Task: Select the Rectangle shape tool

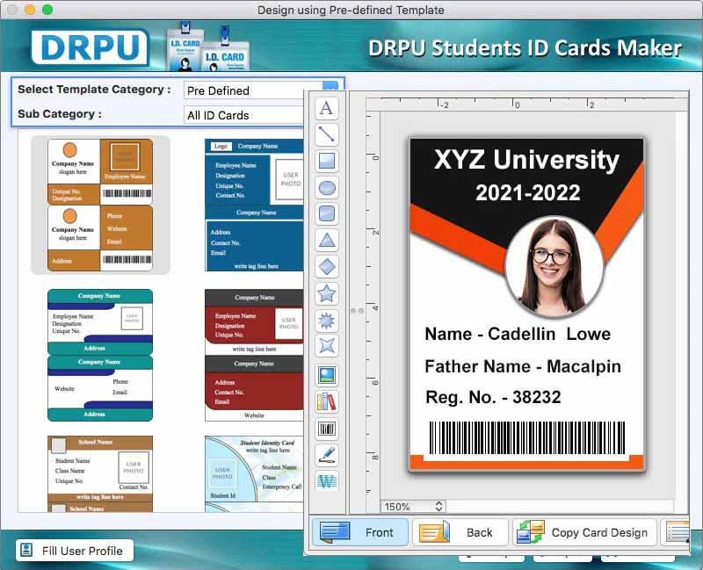Action: (x=326, y=161)
